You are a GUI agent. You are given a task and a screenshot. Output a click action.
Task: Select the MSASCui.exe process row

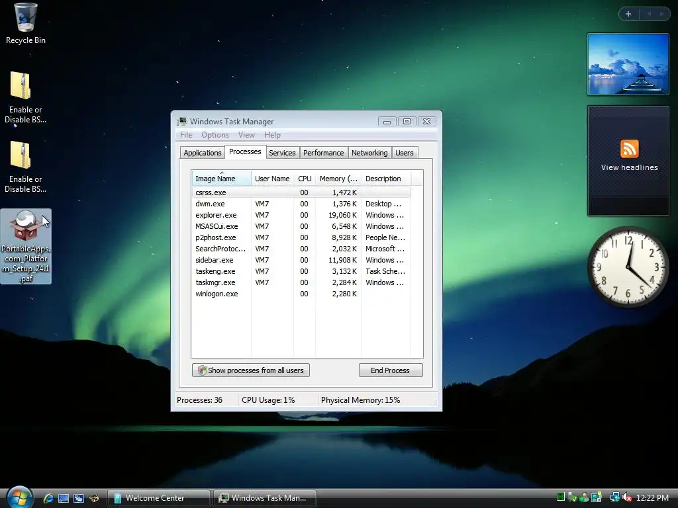pyautogui.click(x=301, y=226)
